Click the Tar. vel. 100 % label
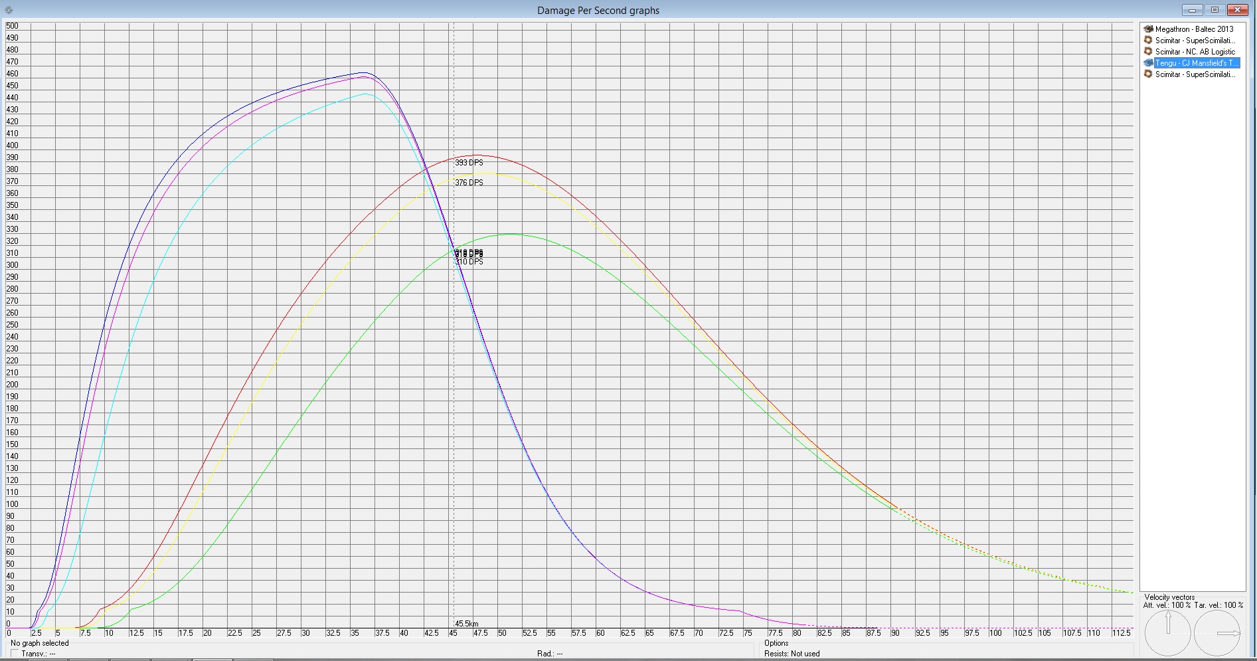The height and width of the screenshot is (661, 1257). pos(1218,605)
